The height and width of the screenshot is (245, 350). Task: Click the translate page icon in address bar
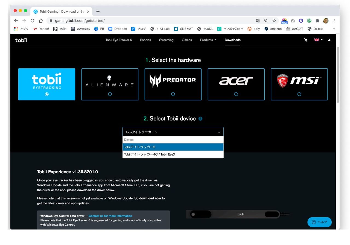(258, 21)
